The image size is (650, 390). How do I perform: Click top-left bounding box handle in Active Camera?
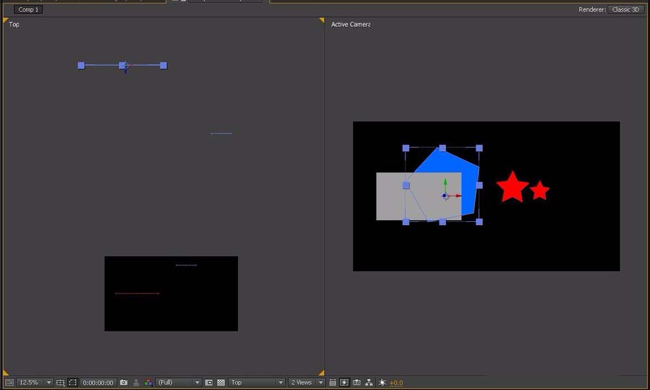click(x=406, y=148)
